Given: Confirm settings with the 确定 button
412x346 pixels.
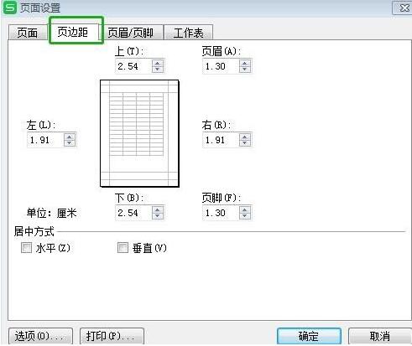Looking at the screenshot, I should tap(309, 336).
